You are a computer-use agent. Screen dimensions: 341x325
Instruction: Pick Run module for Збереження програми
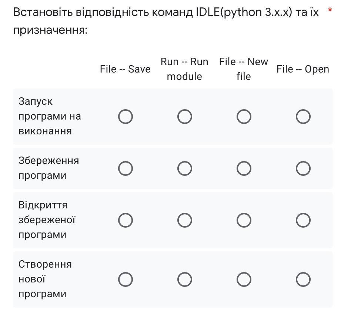tap(185, 169)
